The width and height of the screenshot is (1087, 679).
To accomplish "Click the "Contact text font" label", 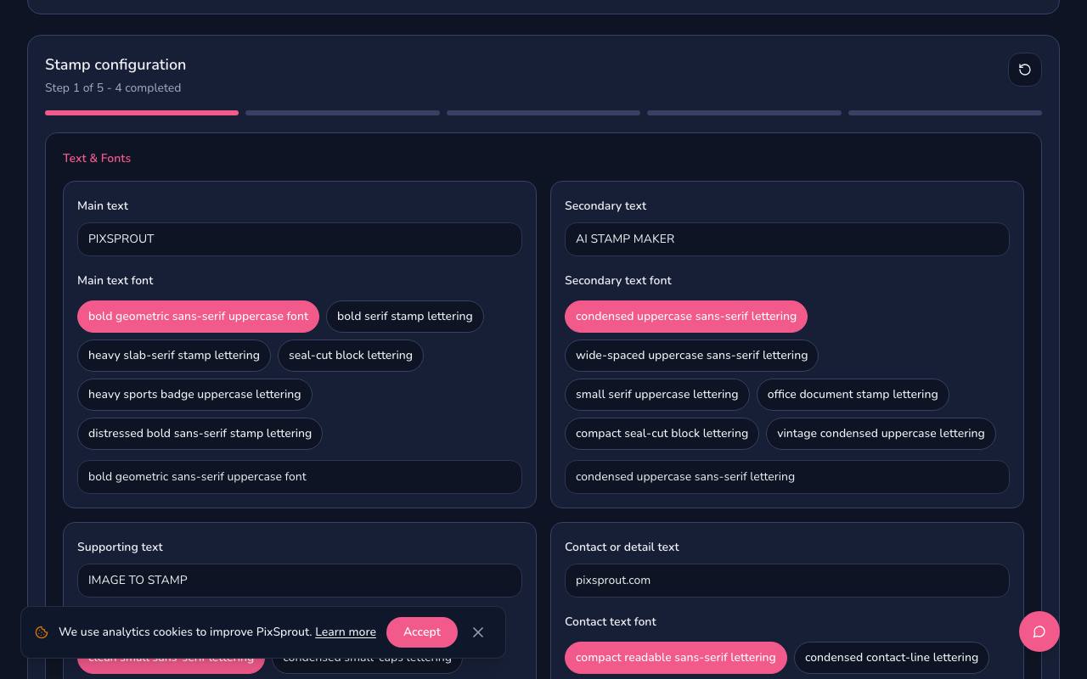I will tap(611, 622).
